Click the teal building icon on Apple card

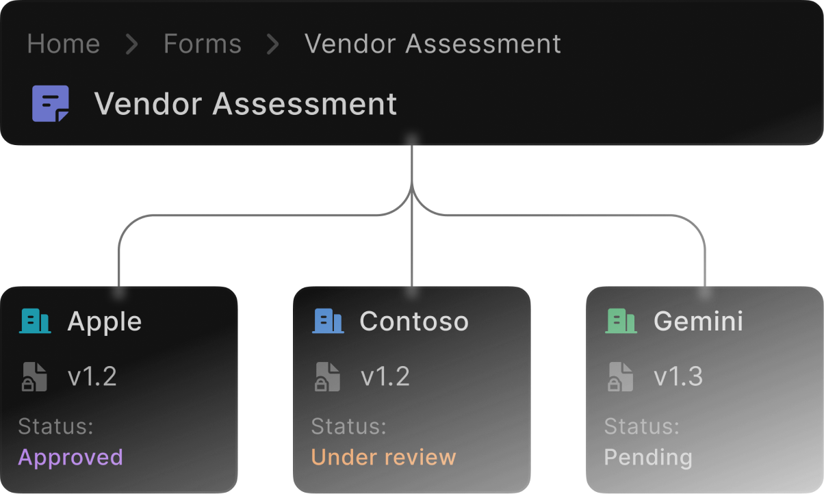point(35,321)
